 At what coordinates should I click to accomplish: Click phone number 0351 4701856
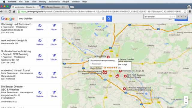(x=7, y=33)
